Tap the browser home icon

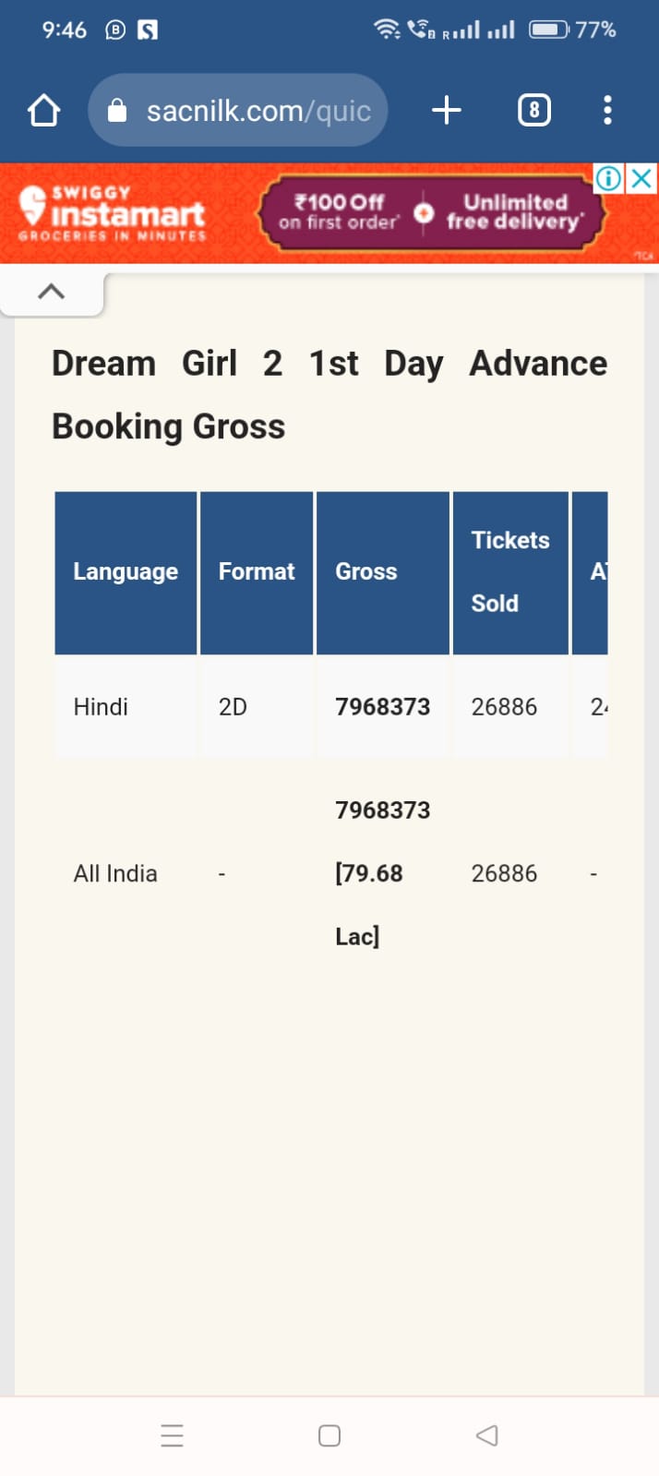tap(43, 111)
